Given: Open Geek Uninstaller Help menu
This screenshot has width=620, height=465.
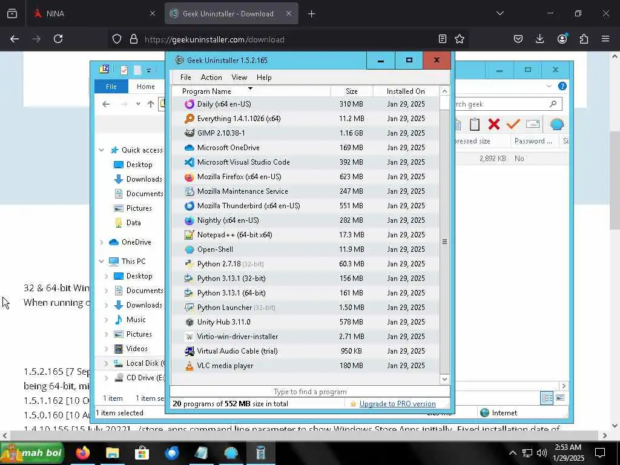Looking at the screenshot, I should click(264, 77).
